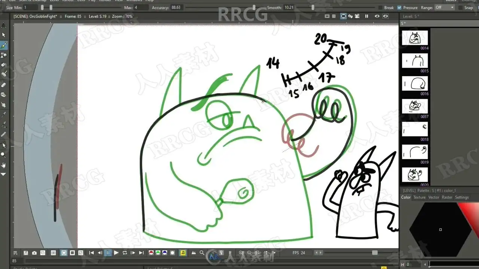Select level strip thumbnail 0017

pos(415,106)
